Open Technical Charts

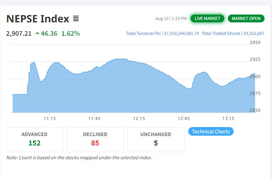pyautogui.click(x=211, y=131)
